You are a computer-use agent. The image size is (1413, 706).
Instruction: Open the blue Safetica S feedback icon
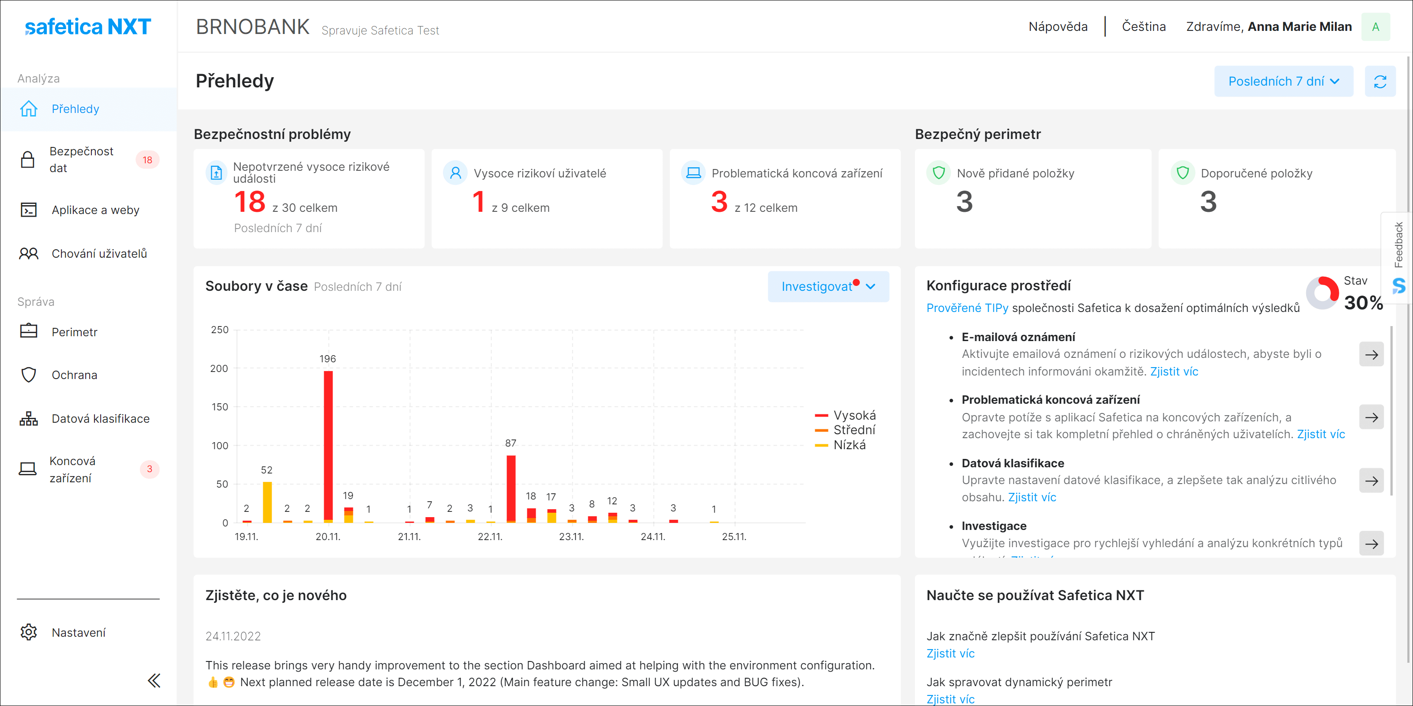coord(1399,285)
